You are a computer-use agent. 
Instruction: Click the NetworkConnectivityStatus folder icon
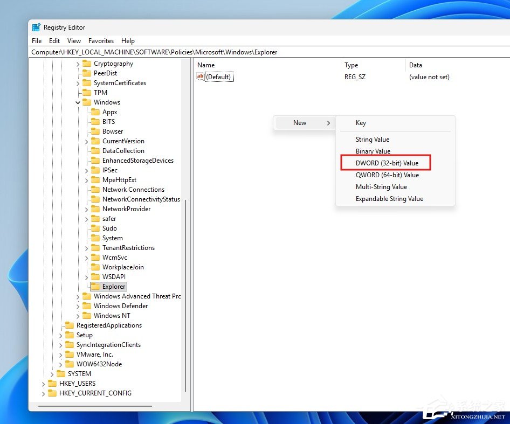[x=95, y=199]
